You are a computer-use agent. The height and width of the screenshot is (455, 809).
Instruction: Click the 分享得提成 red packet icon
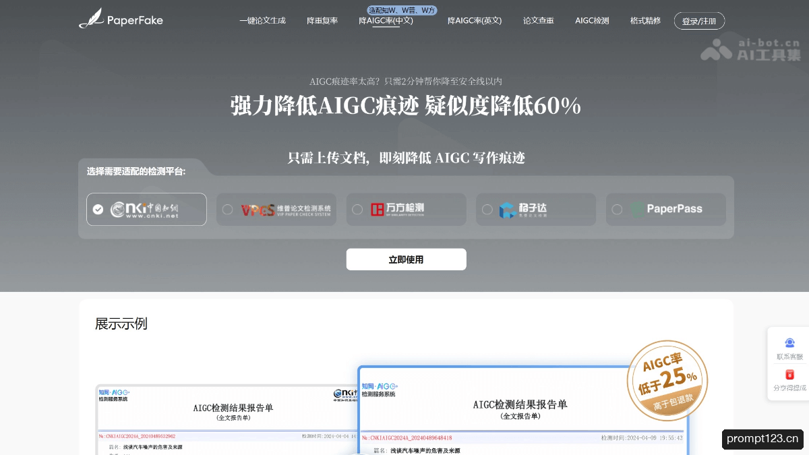pos(789,375)
